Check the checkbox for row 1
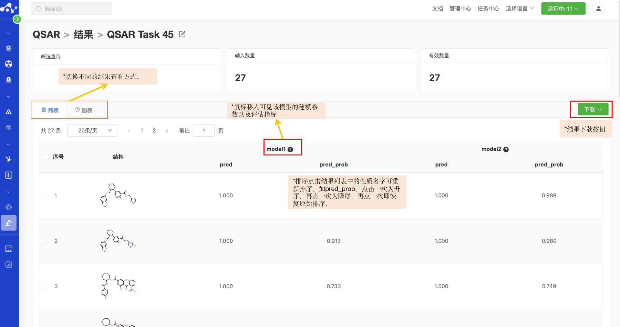Screen dimensions: 620x327 point(44,195)
